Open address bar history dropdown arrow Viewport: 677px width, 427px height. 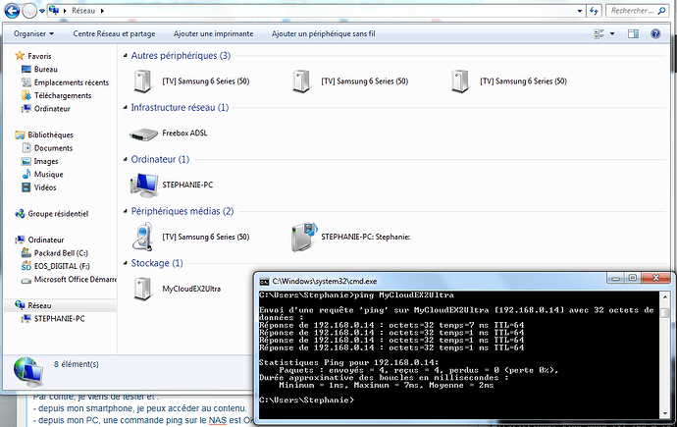580,11
